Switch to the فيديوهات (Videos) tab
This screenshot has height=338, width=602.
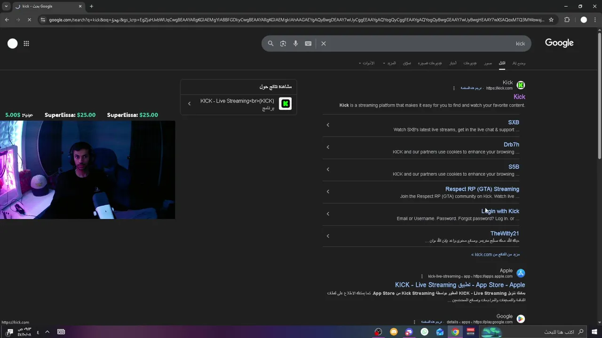click(470, 63)
